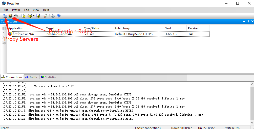This screenshot has height=129, width=254.
Task: Click the open profile folder icon
Action: 30,16
